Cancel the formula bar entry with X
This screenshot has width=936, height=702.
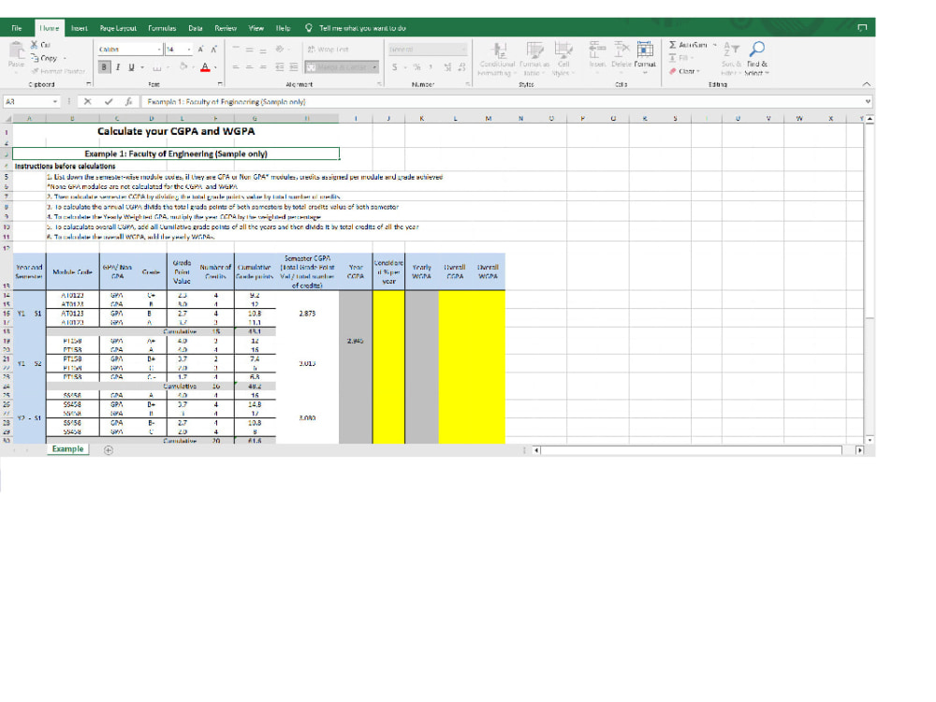coord(88,101)
